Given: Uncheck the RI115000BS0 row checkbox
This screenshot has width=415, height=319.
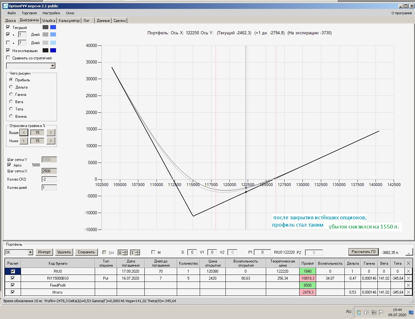Looking at the screenshot, I should [13, 278].
